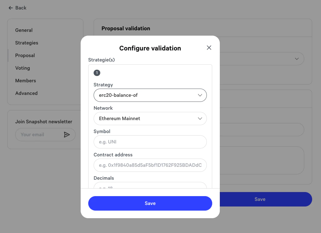Click the back arrow at top left
The image size is (321, 233).
[x=11, y=8]
